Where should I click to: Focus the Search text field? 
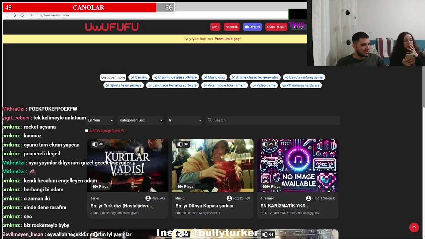tap(273, 120)
